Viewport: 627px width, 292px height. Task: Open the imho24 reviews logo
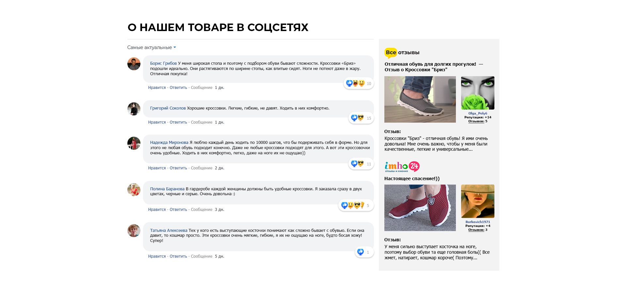pyautogui.click(x=402, y=166)
